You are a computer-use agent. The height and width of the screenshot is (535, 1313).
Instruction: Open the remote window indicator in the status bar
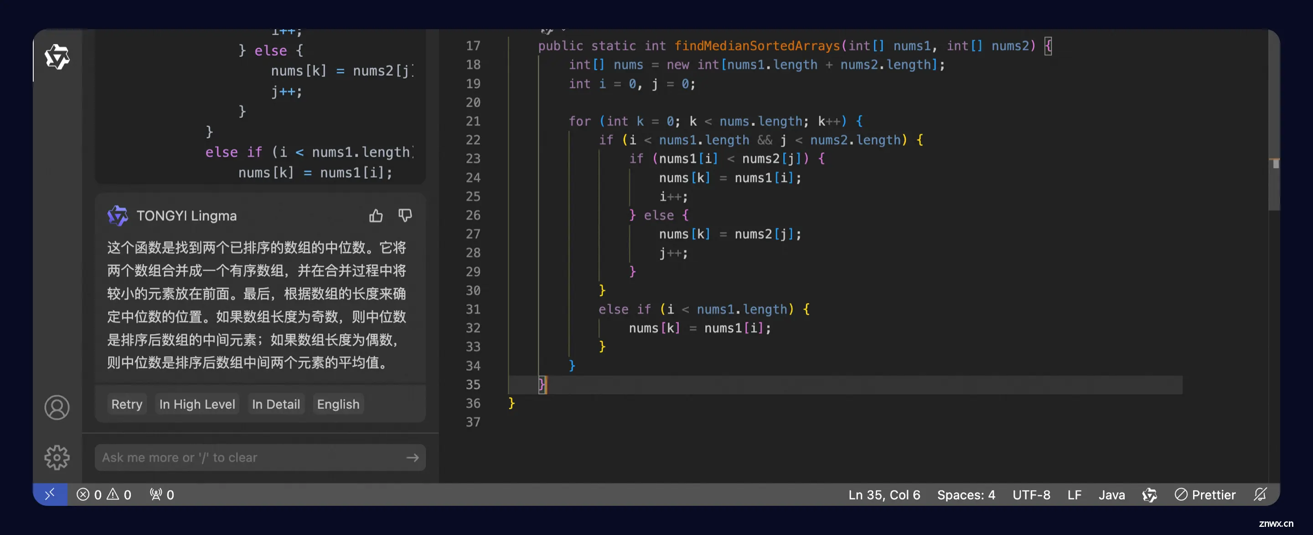[50, 494]
